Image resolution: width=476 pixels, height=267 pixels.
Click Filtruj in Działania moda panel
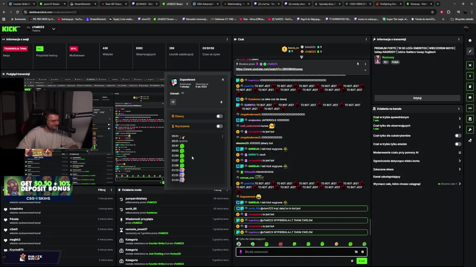pyautogui.click(x=218, y=190)
